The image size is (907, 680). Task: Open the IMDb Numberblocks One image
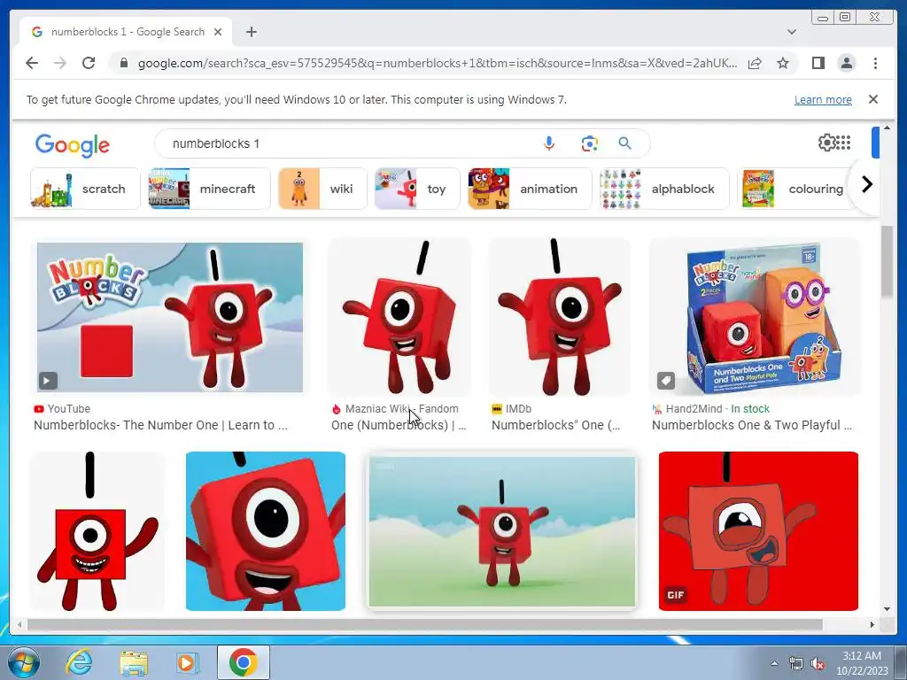[560, 317]
